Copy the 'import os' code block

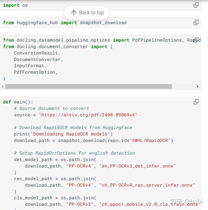[196, 5]
